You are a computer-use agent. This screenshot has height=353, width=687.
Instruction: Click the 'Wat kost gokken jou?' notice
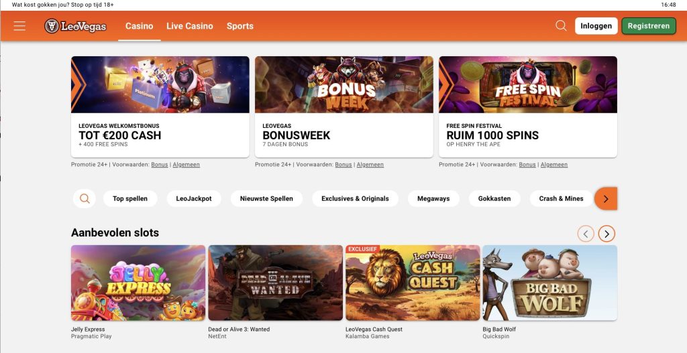[62, 5]
